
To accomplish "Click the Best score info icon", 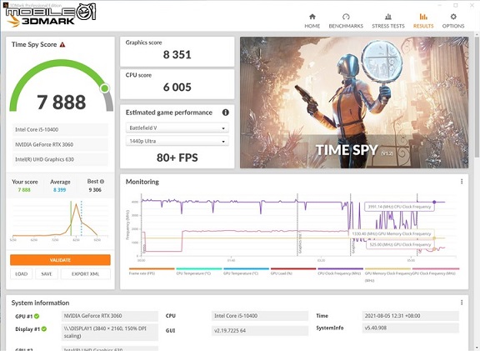I will pos(102,182).
